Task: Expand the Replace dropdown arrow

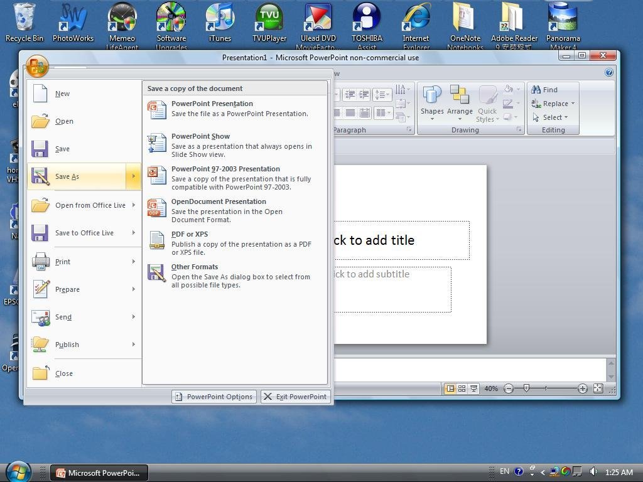Action: (573, 104)
